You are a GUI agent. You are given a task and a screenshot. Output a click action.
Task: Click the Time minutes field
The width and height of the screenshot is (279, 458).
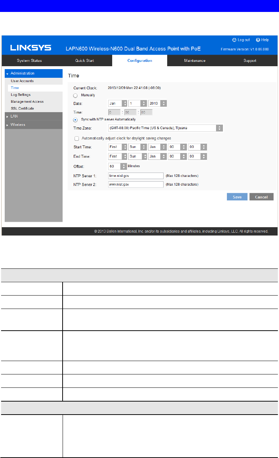(x=130, y=112)
